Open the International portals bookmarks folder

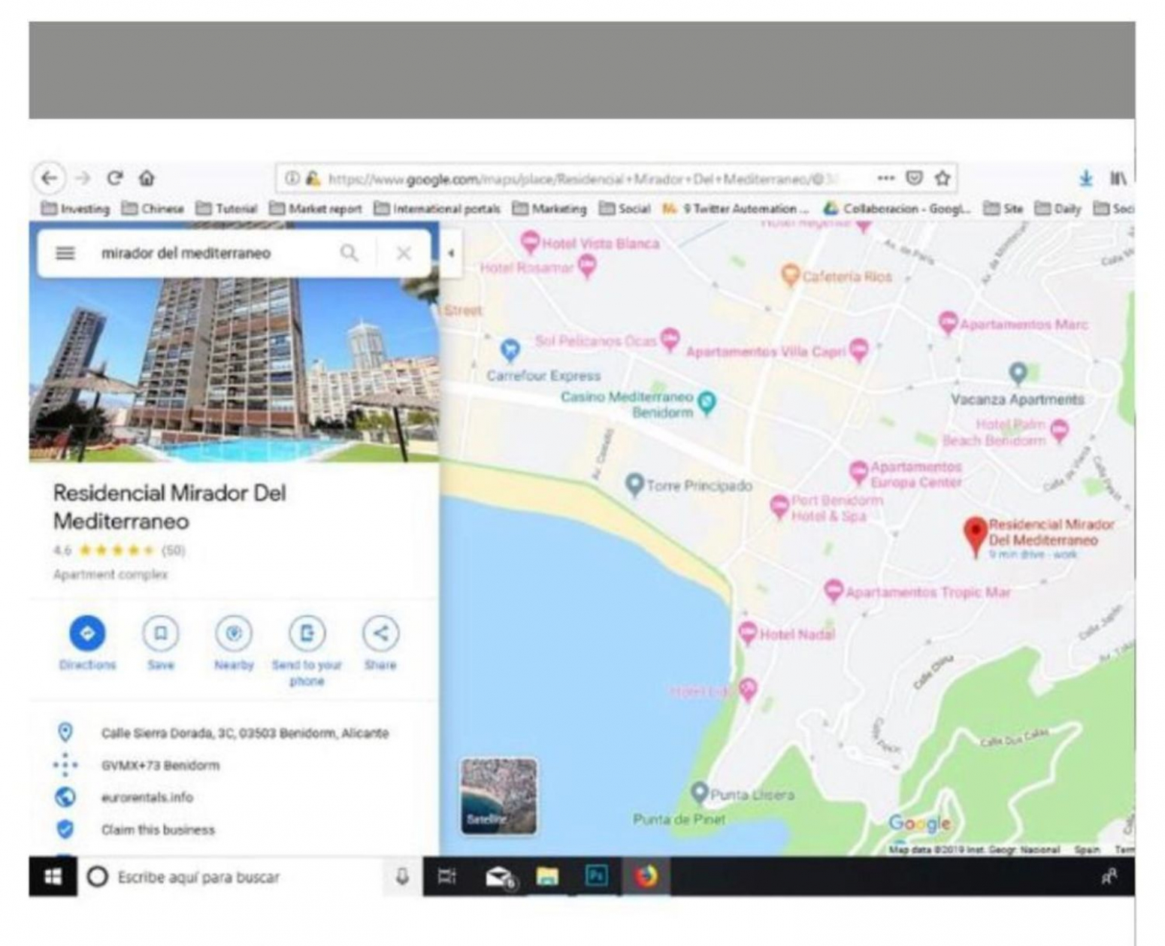pyautogui.click(x=437, y=209)
